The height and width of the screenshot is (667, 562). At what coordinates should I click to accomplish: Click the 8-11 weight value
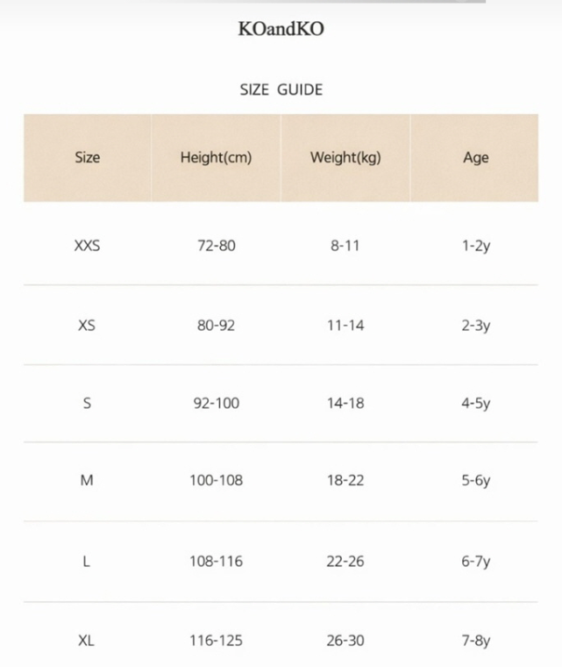pos(345,246)
